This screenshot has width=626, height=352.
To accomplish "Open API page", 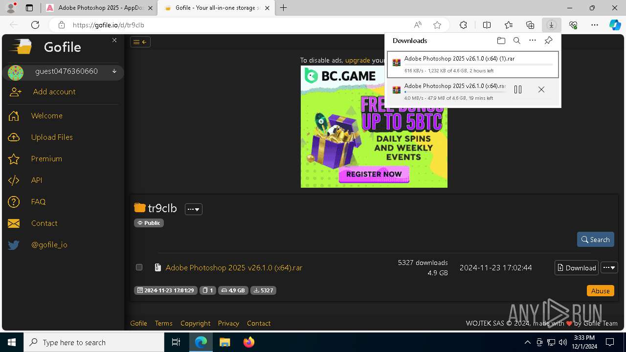I will (x=25, y=180).
